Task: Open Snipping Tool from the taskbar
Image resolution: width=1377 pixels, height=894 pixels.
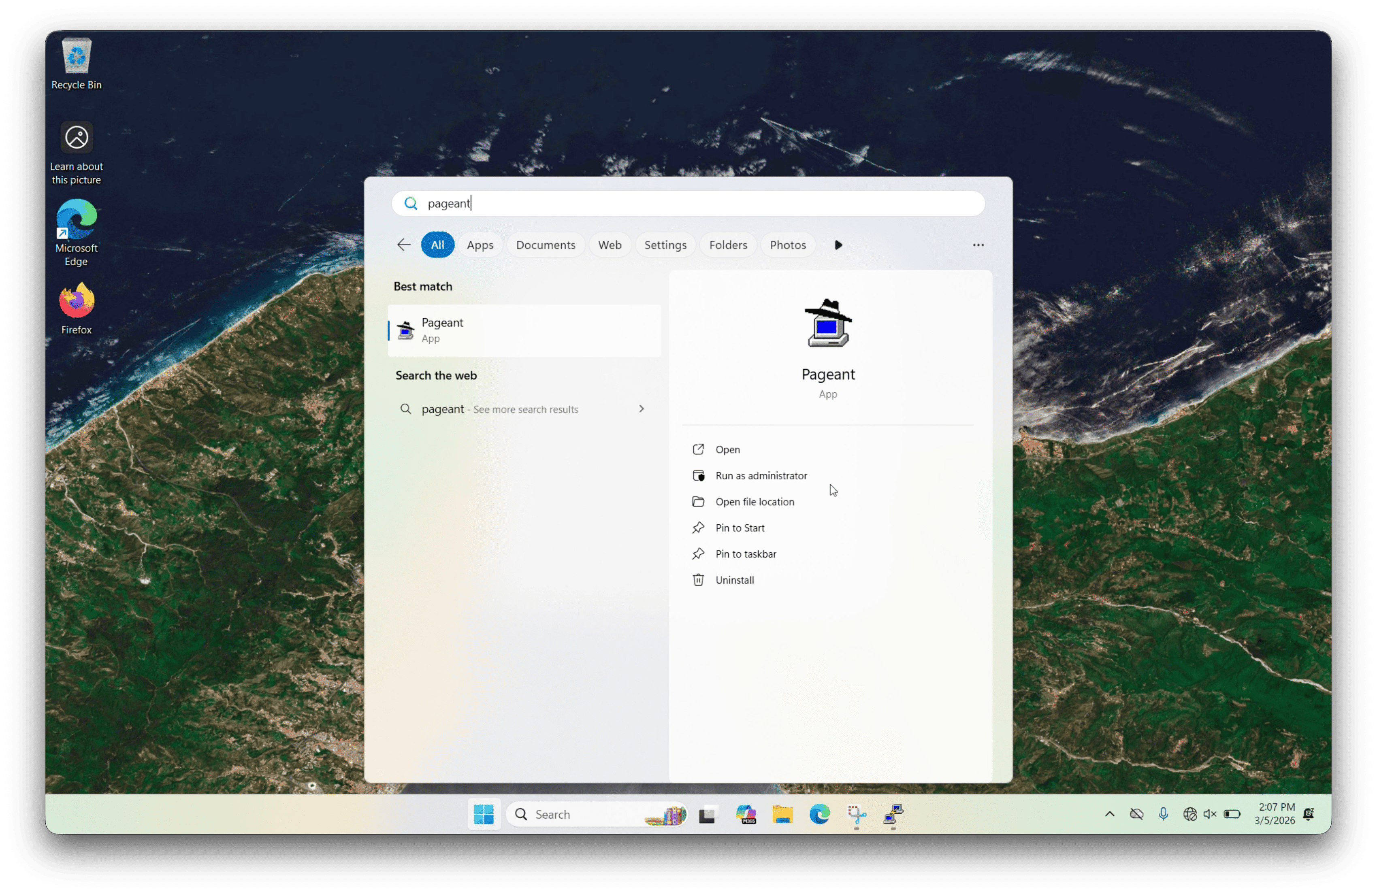Action: [856, 814]
